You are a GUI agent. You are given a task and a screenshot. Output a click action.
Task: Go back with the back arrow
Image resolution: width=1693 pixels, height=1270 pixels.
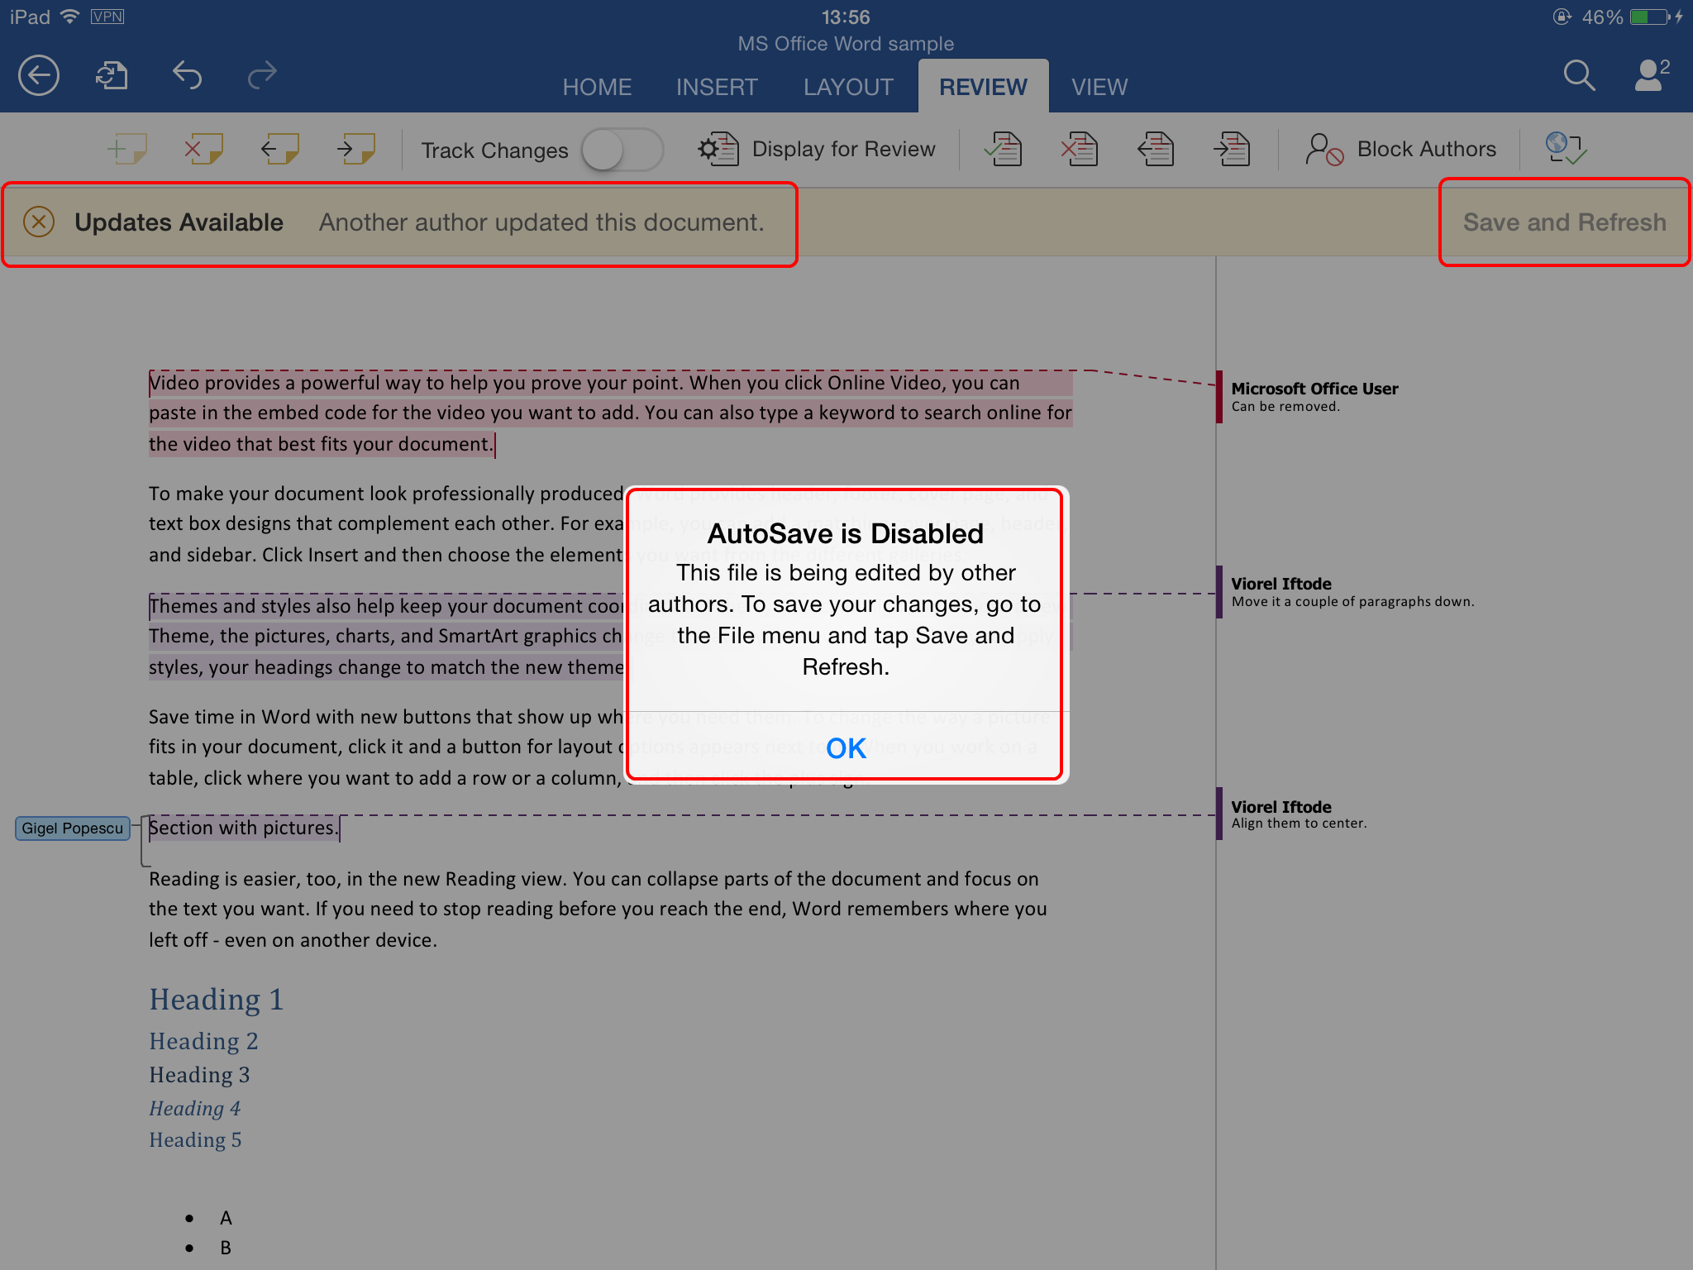[x=38, y=74]
